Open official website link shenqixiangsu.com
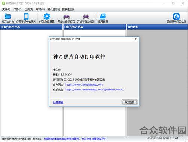This screenshot has width=188, height=142. point(84,85)
